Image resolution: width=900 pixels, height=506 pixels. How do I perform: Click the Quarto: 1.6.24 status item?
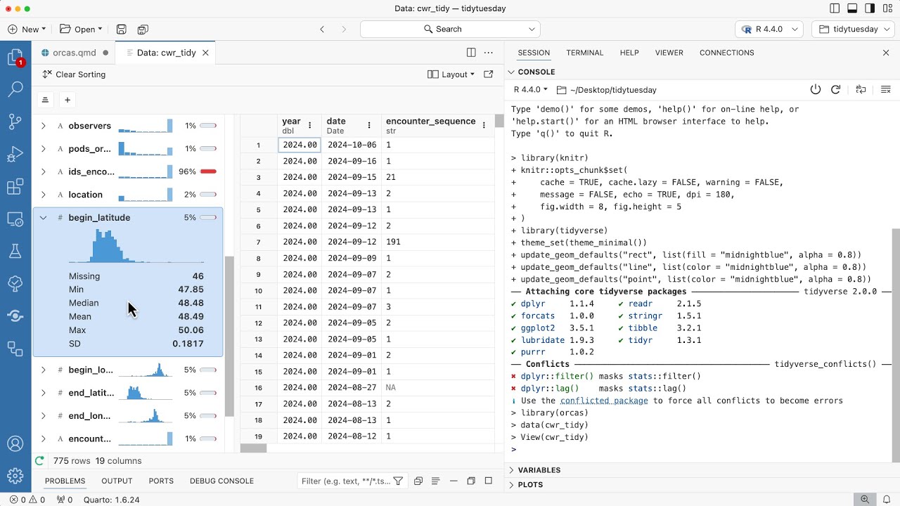pos(111,500)
